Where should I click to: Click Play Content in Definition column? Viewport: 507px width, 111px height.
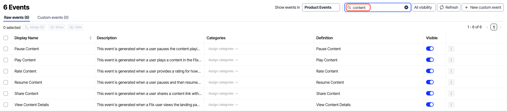coord(327,60)
